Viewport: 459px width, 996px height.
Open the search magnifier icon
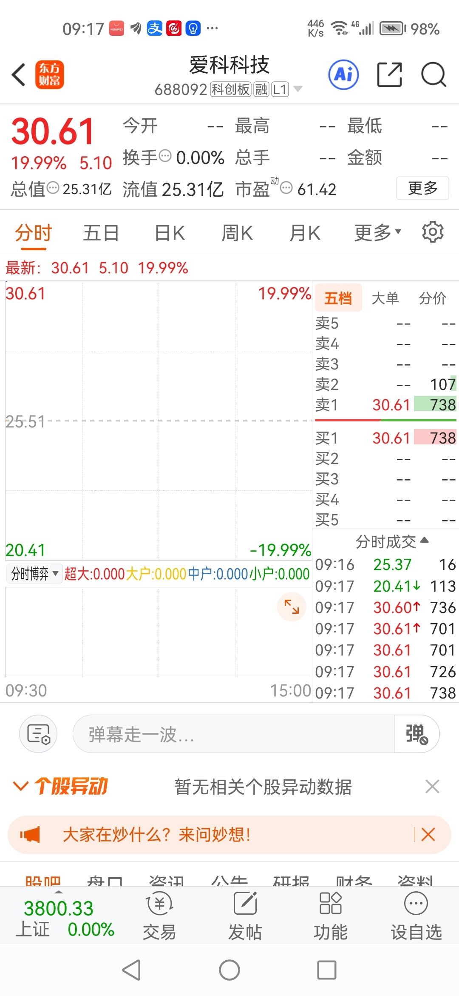433,74
